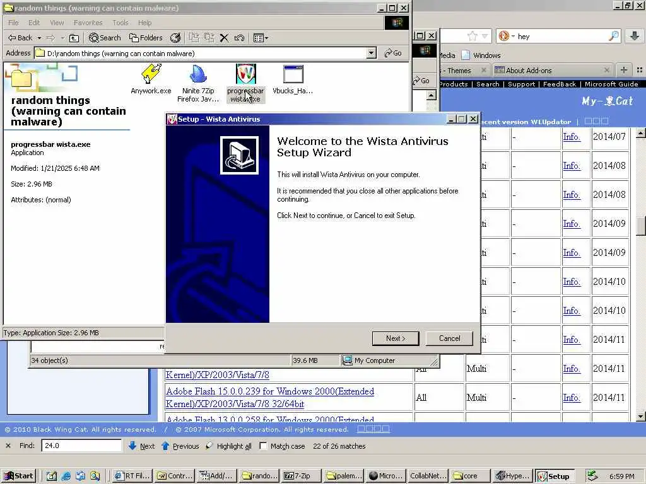The width and height of the screenshot is (646, 484).
Task: Select Ninite 7Zip Firefox Java file icon
Action: tap(198, 84)
